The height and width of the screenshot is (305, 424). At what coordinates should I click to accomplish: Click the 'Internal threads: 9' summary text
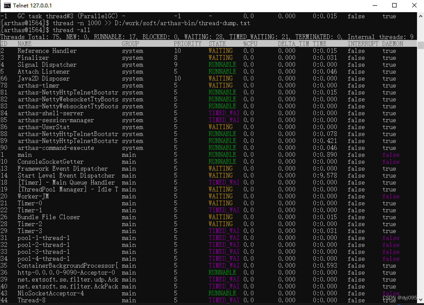381,37
